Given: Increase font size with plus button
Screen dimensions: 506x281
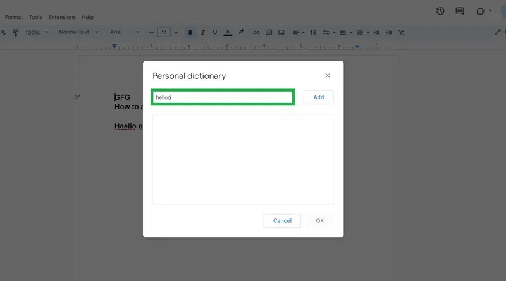Looking at the screenshot, I should click(176, 32).
